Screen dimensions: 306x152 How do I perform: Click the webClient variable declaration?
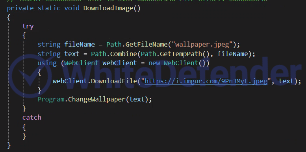pyautogui.click(x=120, y=63)
